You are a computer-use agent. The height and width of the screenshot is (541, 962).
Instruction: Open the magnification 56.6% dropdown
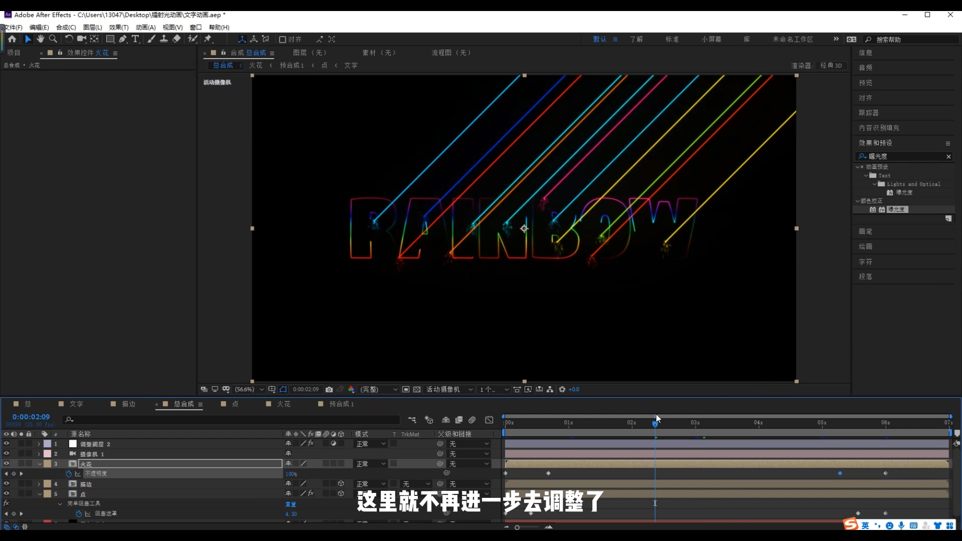click(x=248, y=389)
